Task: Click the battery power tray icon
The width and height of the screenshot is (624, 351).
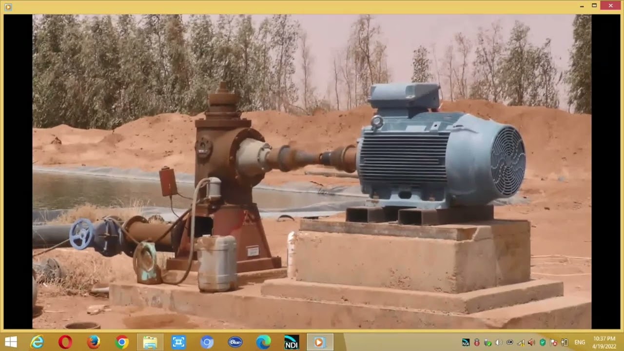Action: tap(565, 342)
